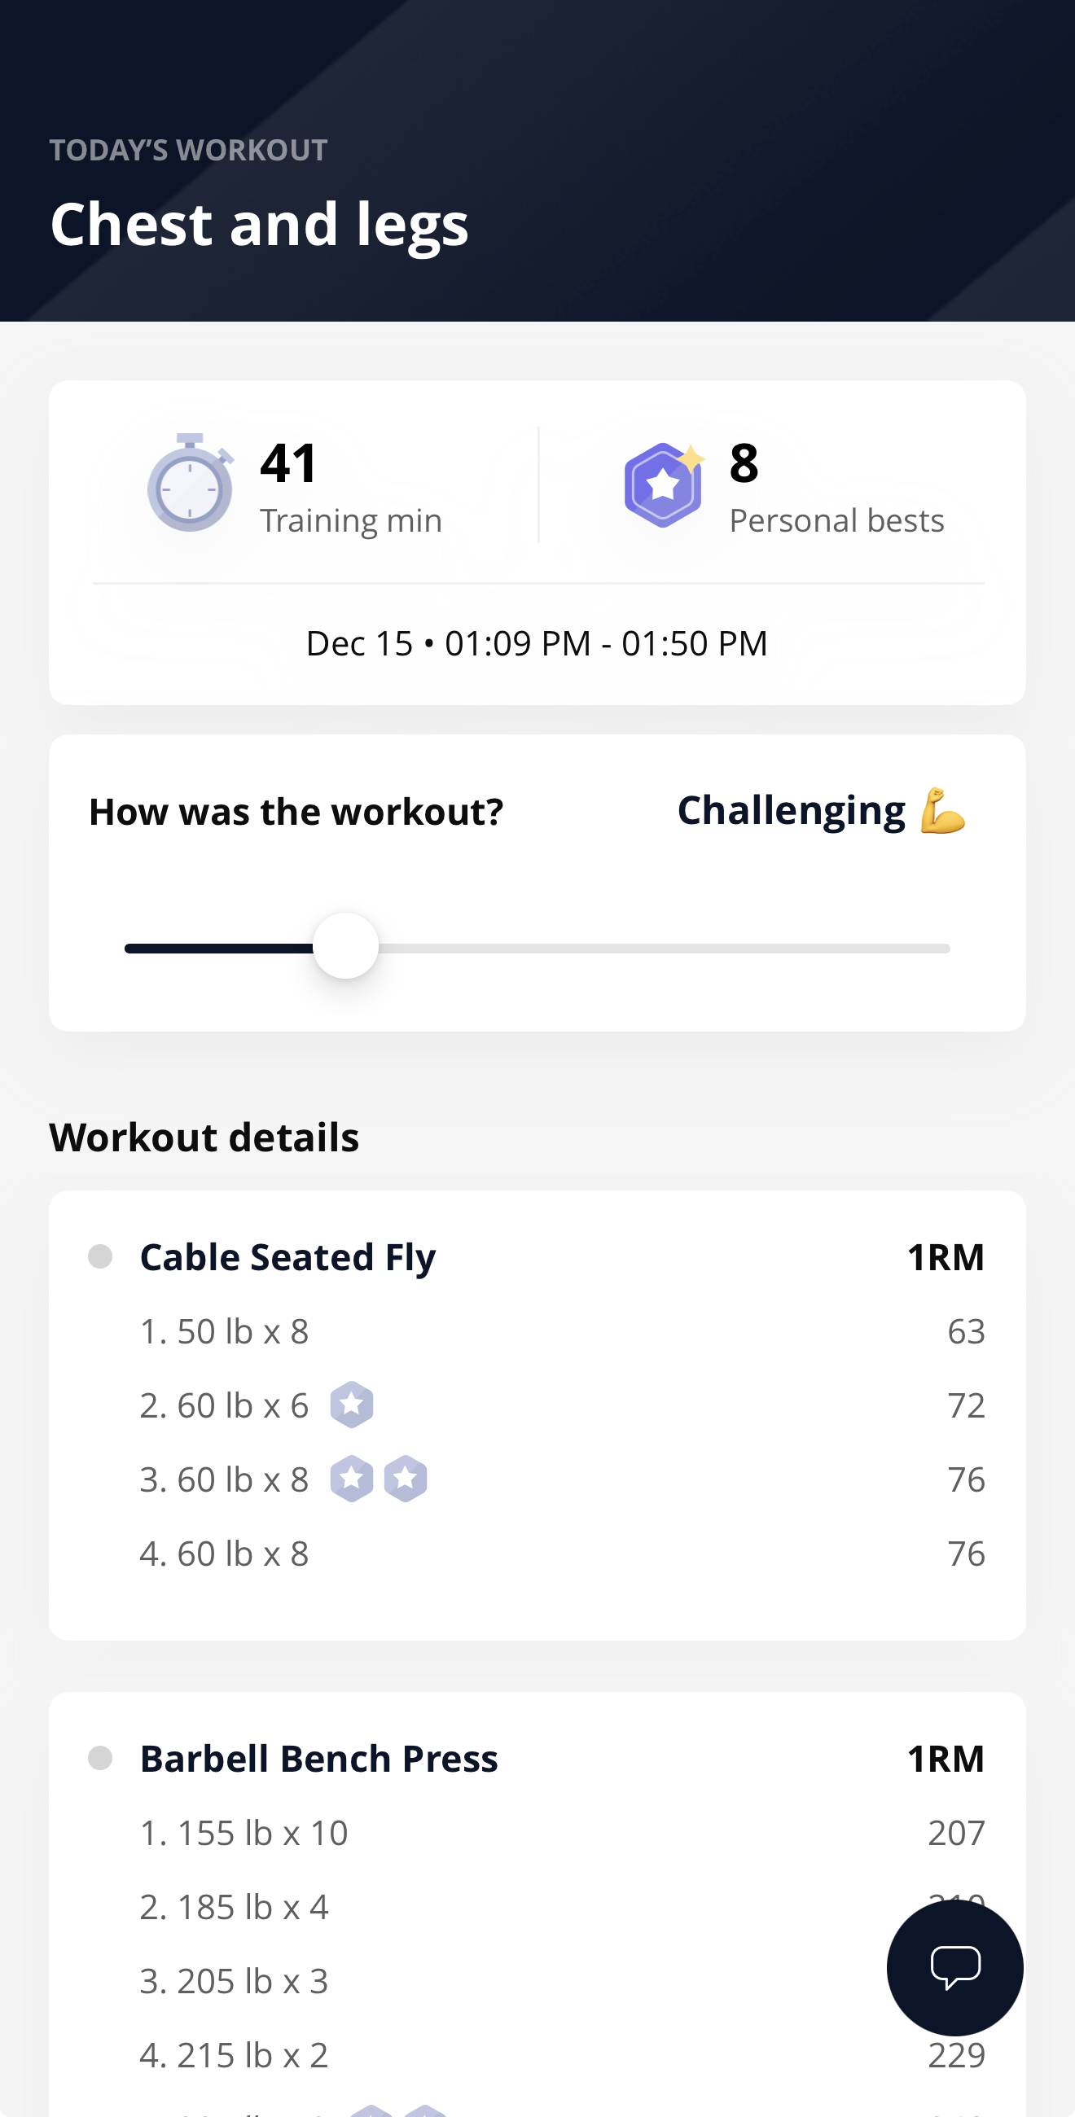Image resolution: width=1075 pixels, height=2117 pixels.
Task: Click the Challenging rating label
Action: (x=791, y=811)
